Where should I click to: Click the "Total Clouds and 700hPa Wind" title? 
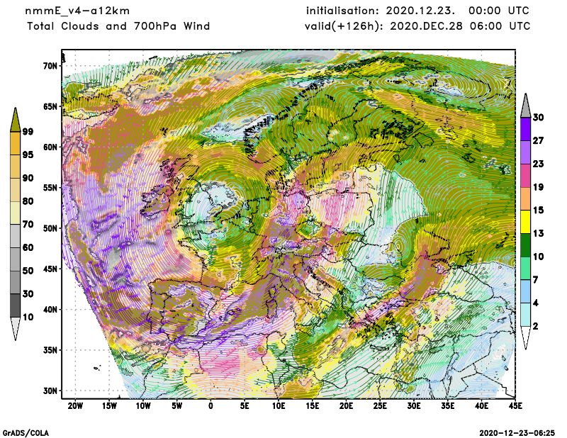118,26
